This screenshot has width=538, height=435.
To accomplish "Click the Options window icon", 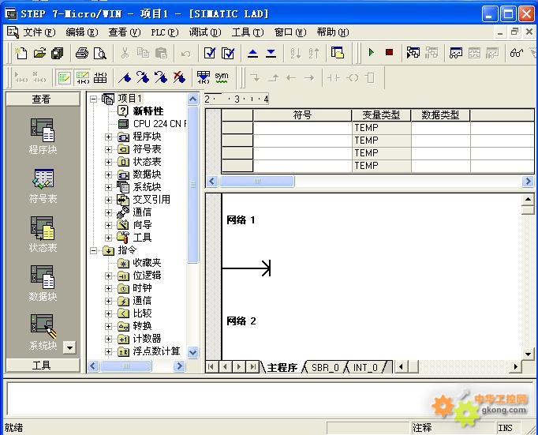I will click(338, 53).
